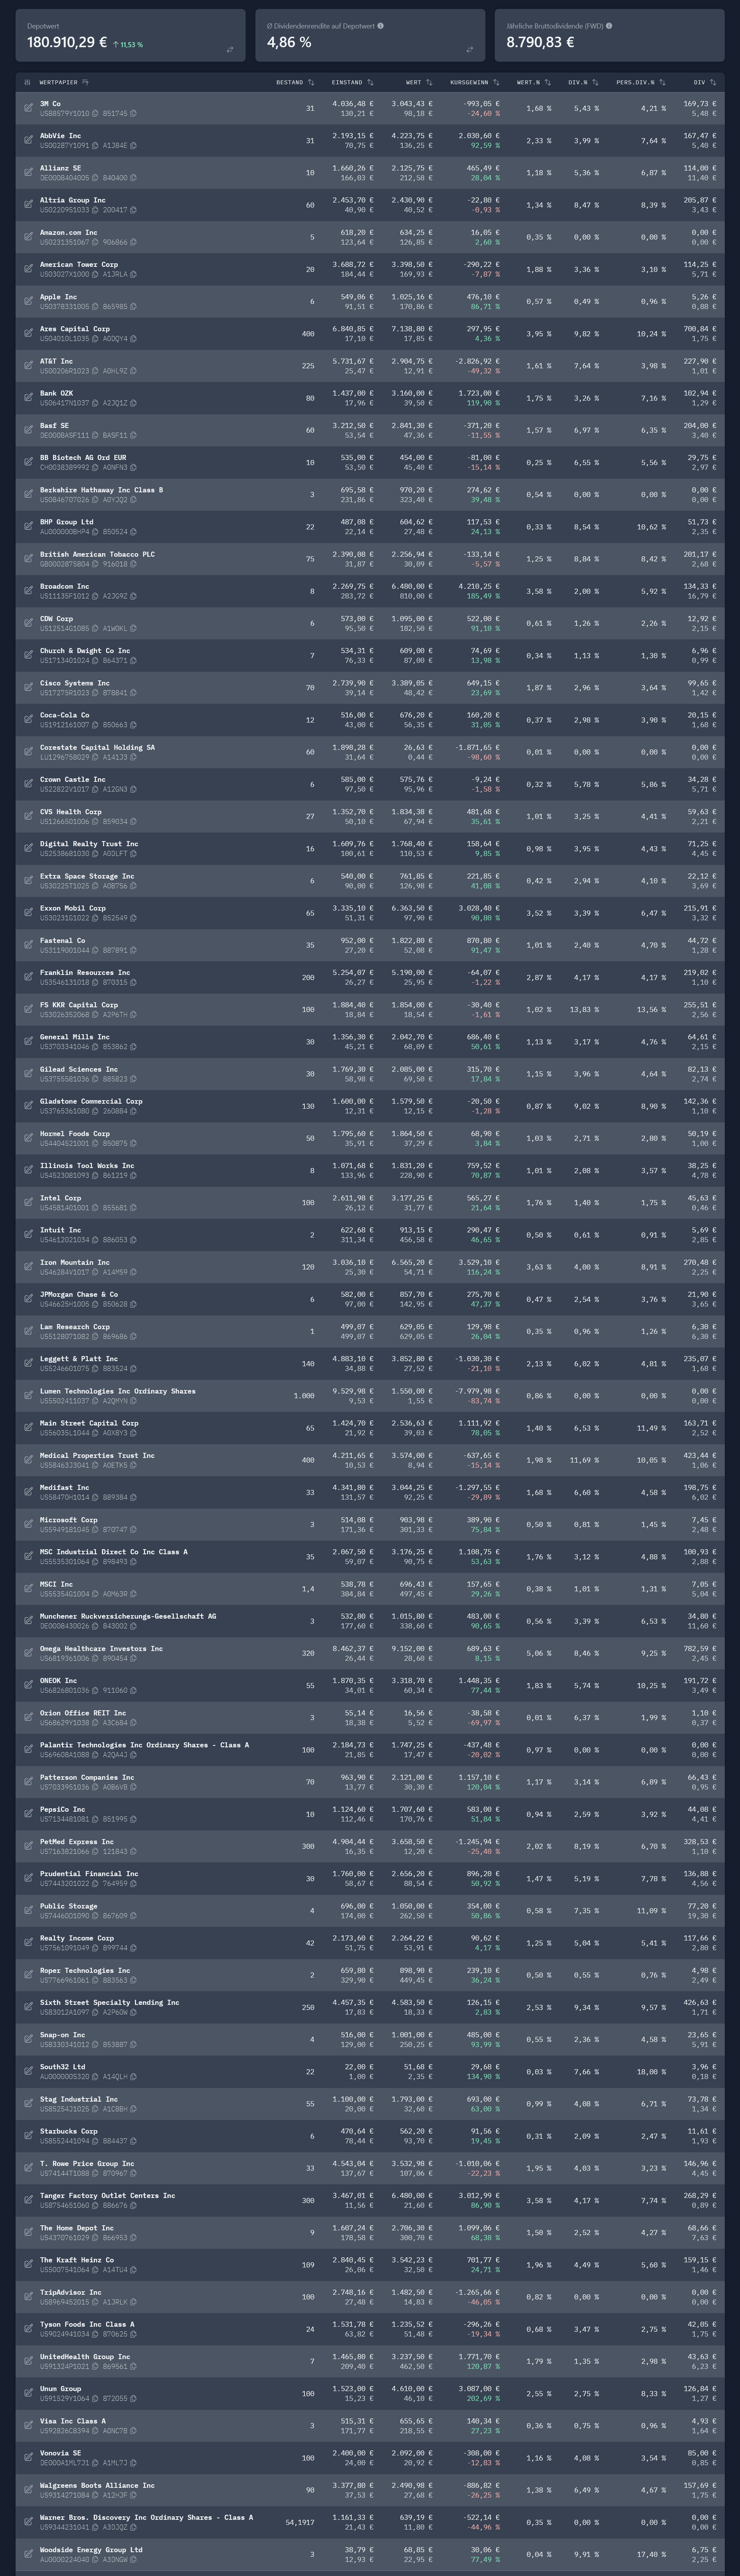Click info icon next to Dividendenrendite auf Depotwert
The image size is (740, 2576).
(380, 26)
